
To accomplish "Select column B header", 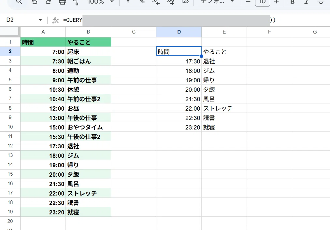I will point(88,32).
